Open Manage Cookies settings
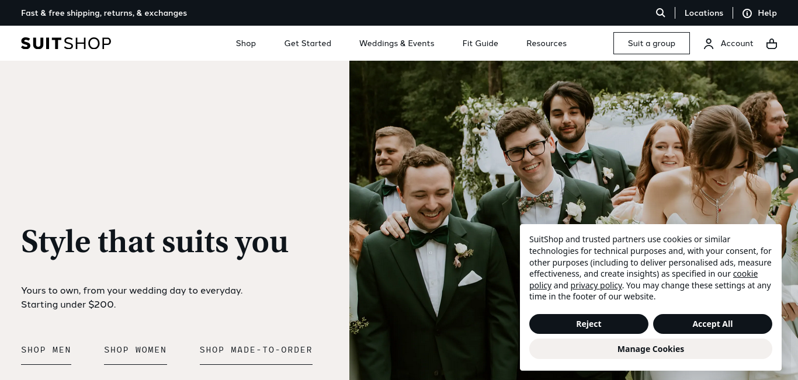798x380 pixels. (x=651, y=349)
